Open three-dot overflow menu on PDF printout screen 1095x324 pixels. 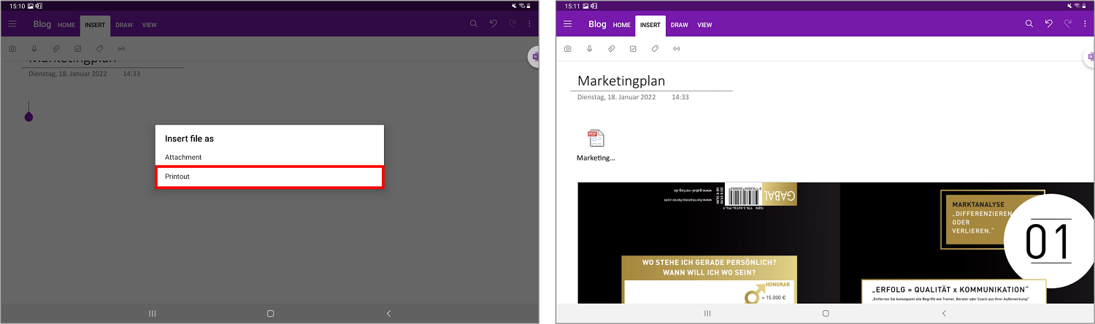coord(1085,24)
